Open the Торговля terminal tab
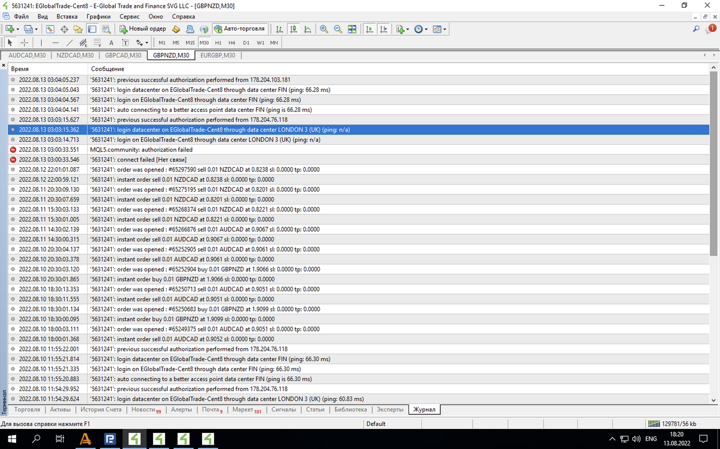This screenshot has height=449, width=720. [x=27, y=409]
